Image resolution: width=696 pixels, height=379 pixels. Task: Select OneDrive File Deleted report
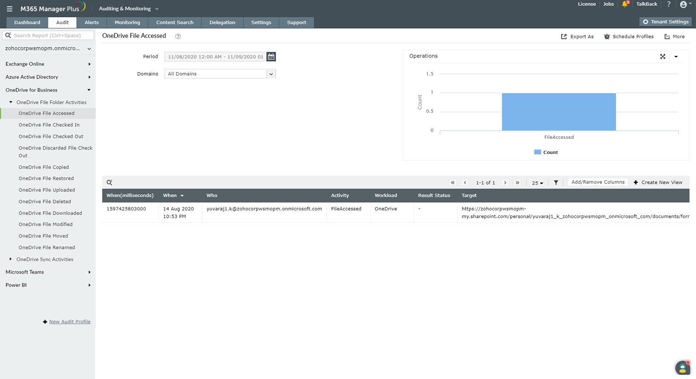pos(45,201)
